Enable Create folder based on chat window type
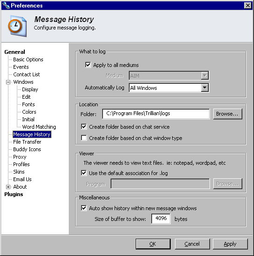The width and height of the screenshot is (254, 256). tap(84, 138)
